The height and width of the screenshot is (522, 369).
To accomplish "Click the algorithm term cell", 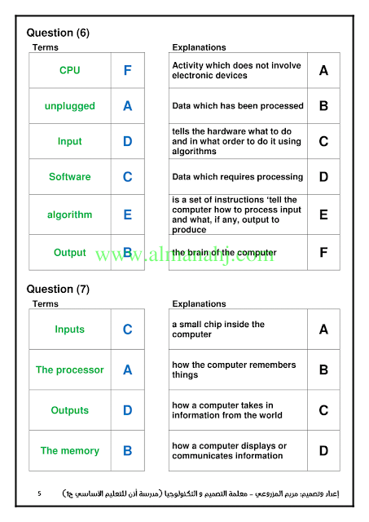I will 70,215.
